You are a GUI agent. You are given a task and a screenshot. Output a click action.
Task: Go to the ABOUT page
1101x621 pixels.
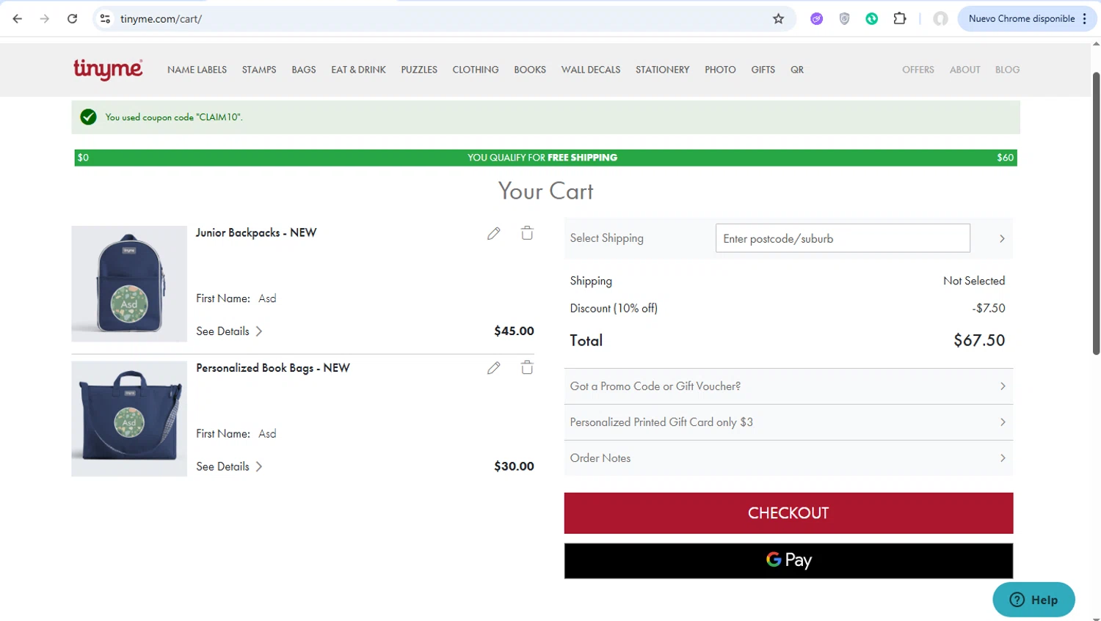pos(965,70)
